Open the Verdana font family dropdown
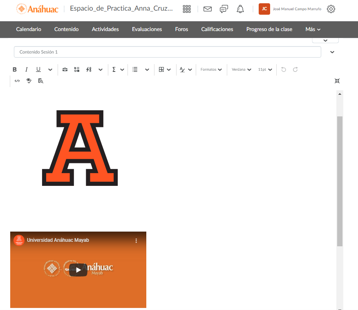This screenshot has width=358, height=310. tap(241, 69)
